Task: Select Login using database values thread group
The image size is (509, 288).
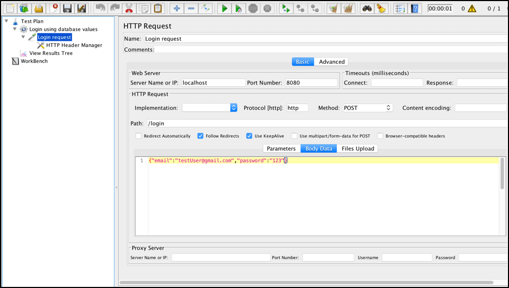Action: click(63, 29)
